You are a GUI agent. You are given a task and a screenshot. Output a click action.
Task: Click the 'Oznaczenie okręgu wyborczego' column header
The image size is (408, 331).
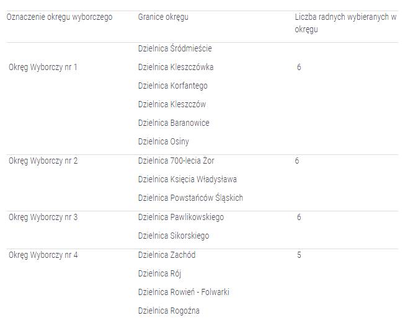60,17
